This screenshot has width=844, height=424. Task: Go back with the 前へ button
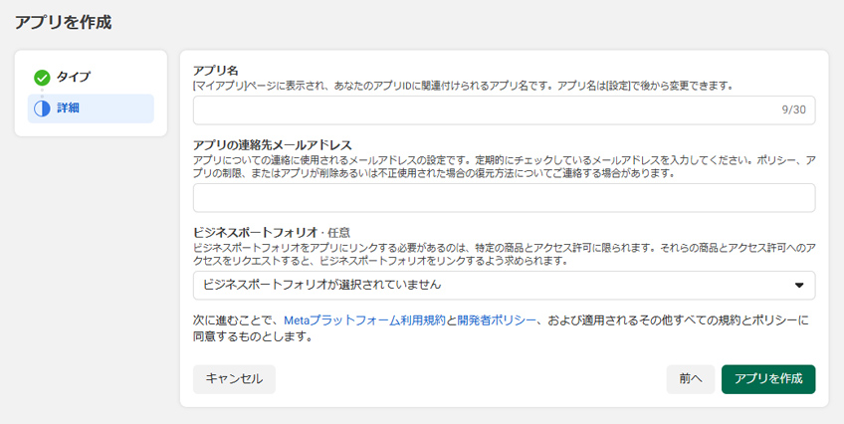click(x=690, y=379)
